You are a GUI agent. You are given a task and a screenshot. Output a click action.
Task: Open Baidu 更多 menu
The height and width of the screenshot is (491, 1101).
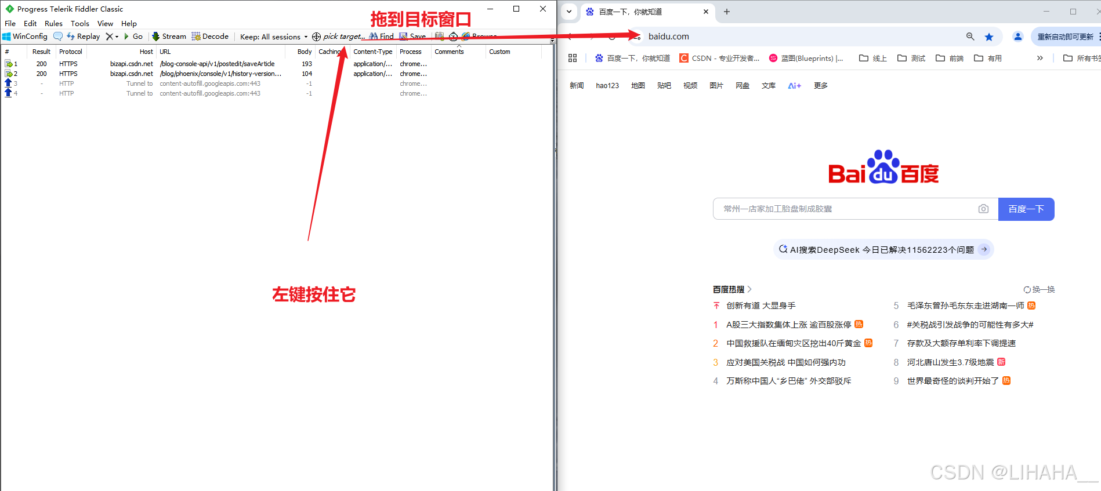click(x=821, y=86)
